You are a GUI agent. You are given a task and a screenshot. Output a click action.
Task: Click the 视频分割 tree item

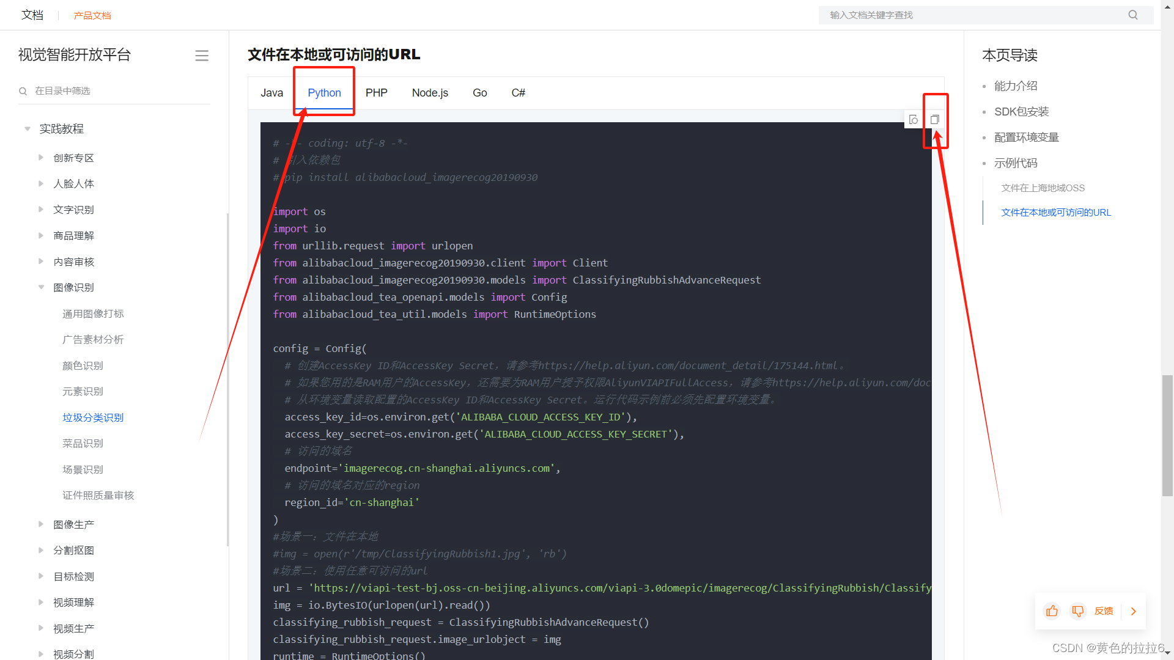tap(73, 654)
